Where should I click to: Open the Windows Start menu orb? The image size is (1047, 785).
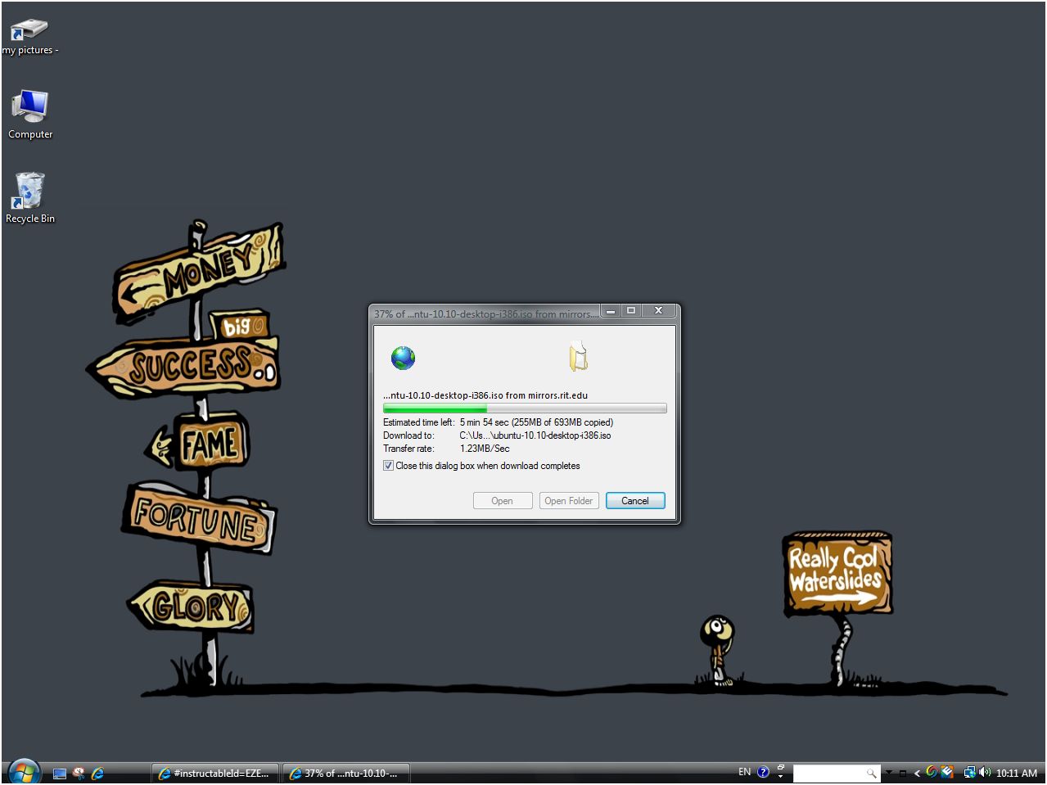tap(23, 771)
